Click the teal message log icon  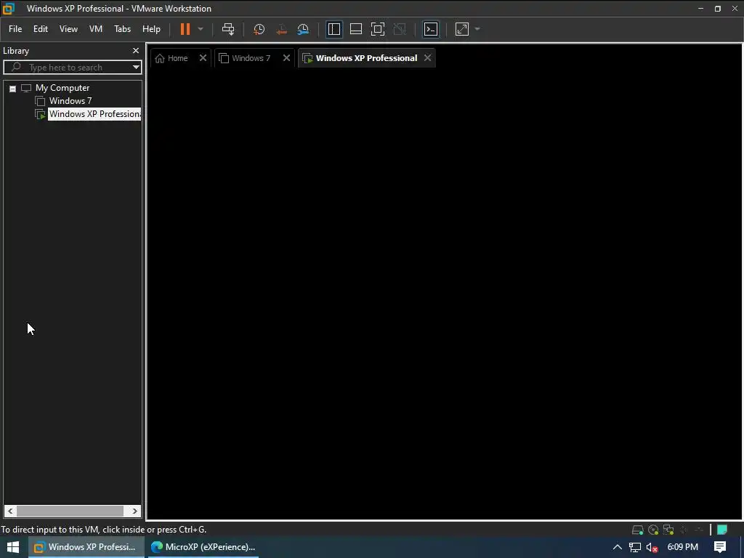click(722, 530)
